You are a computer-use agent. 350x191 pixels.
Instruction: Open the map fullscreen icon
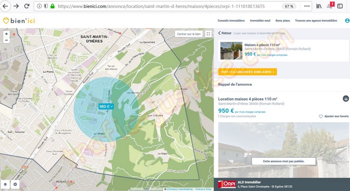click(x=208, y=34)
